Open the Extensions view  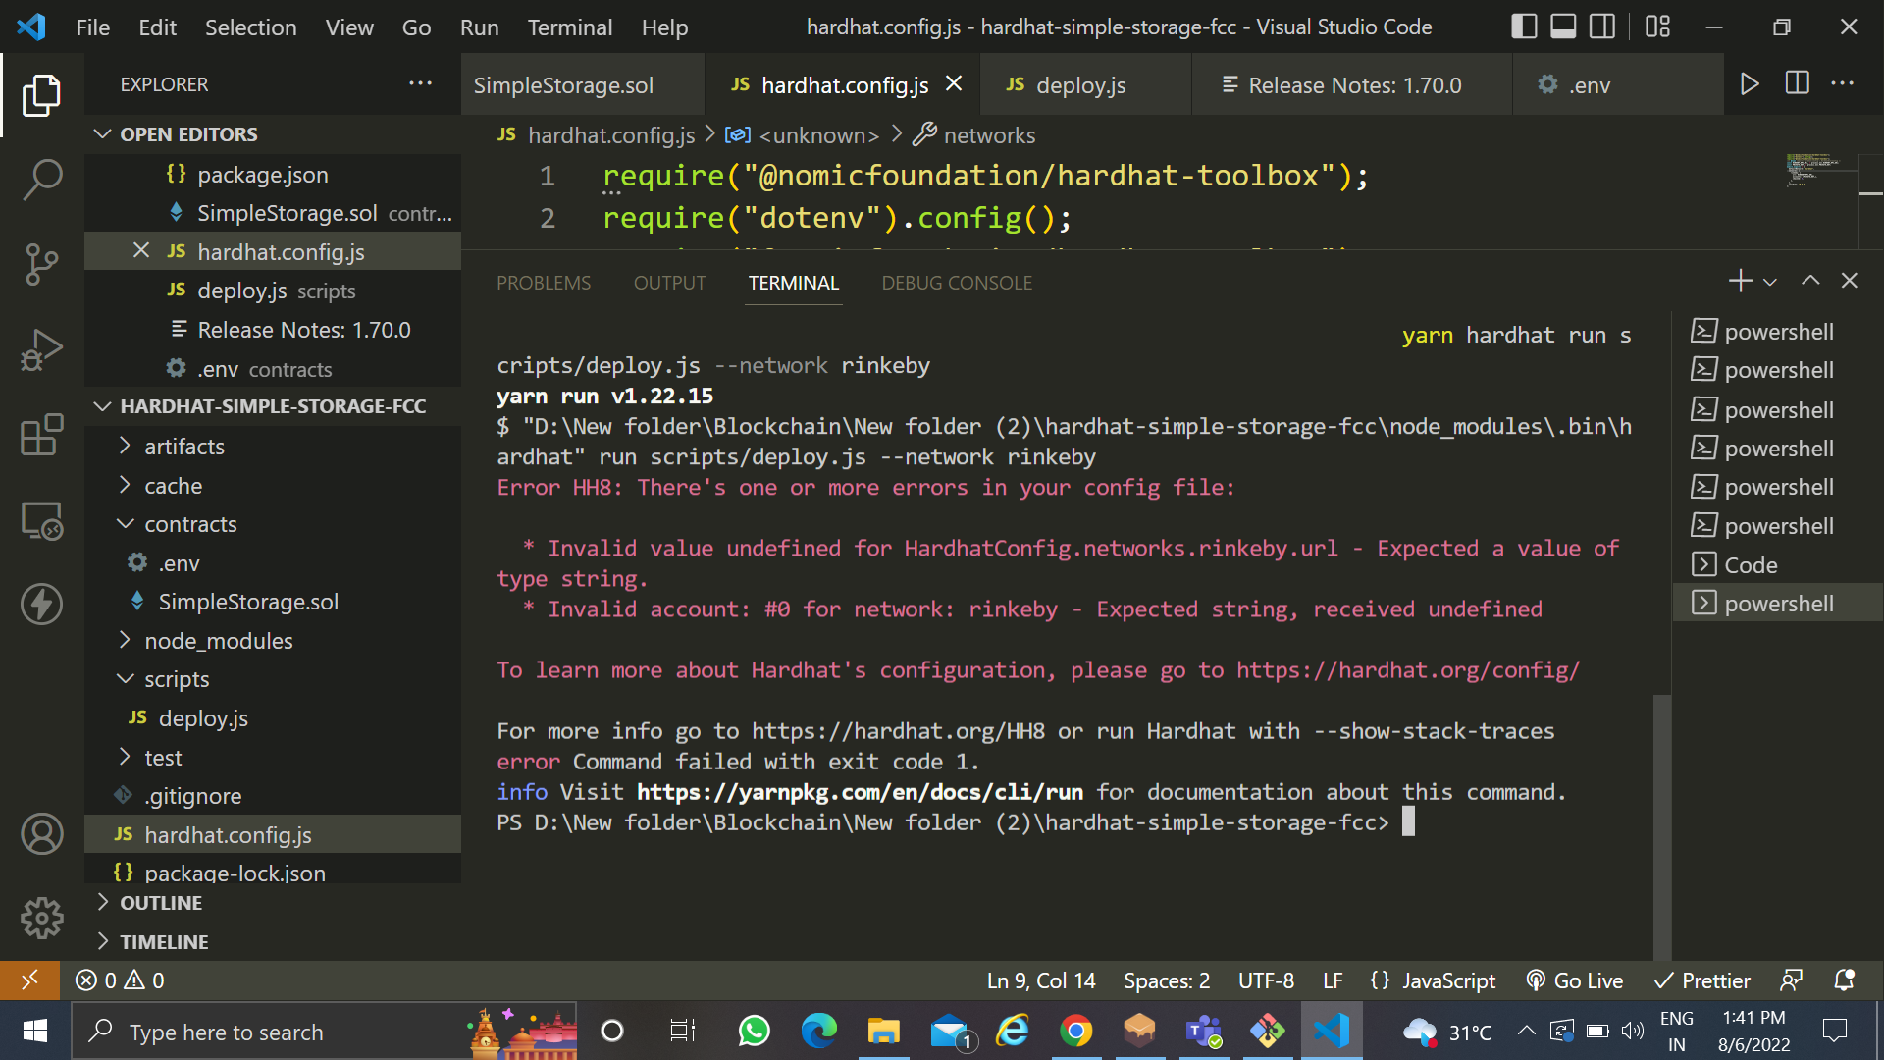[41, 435]
